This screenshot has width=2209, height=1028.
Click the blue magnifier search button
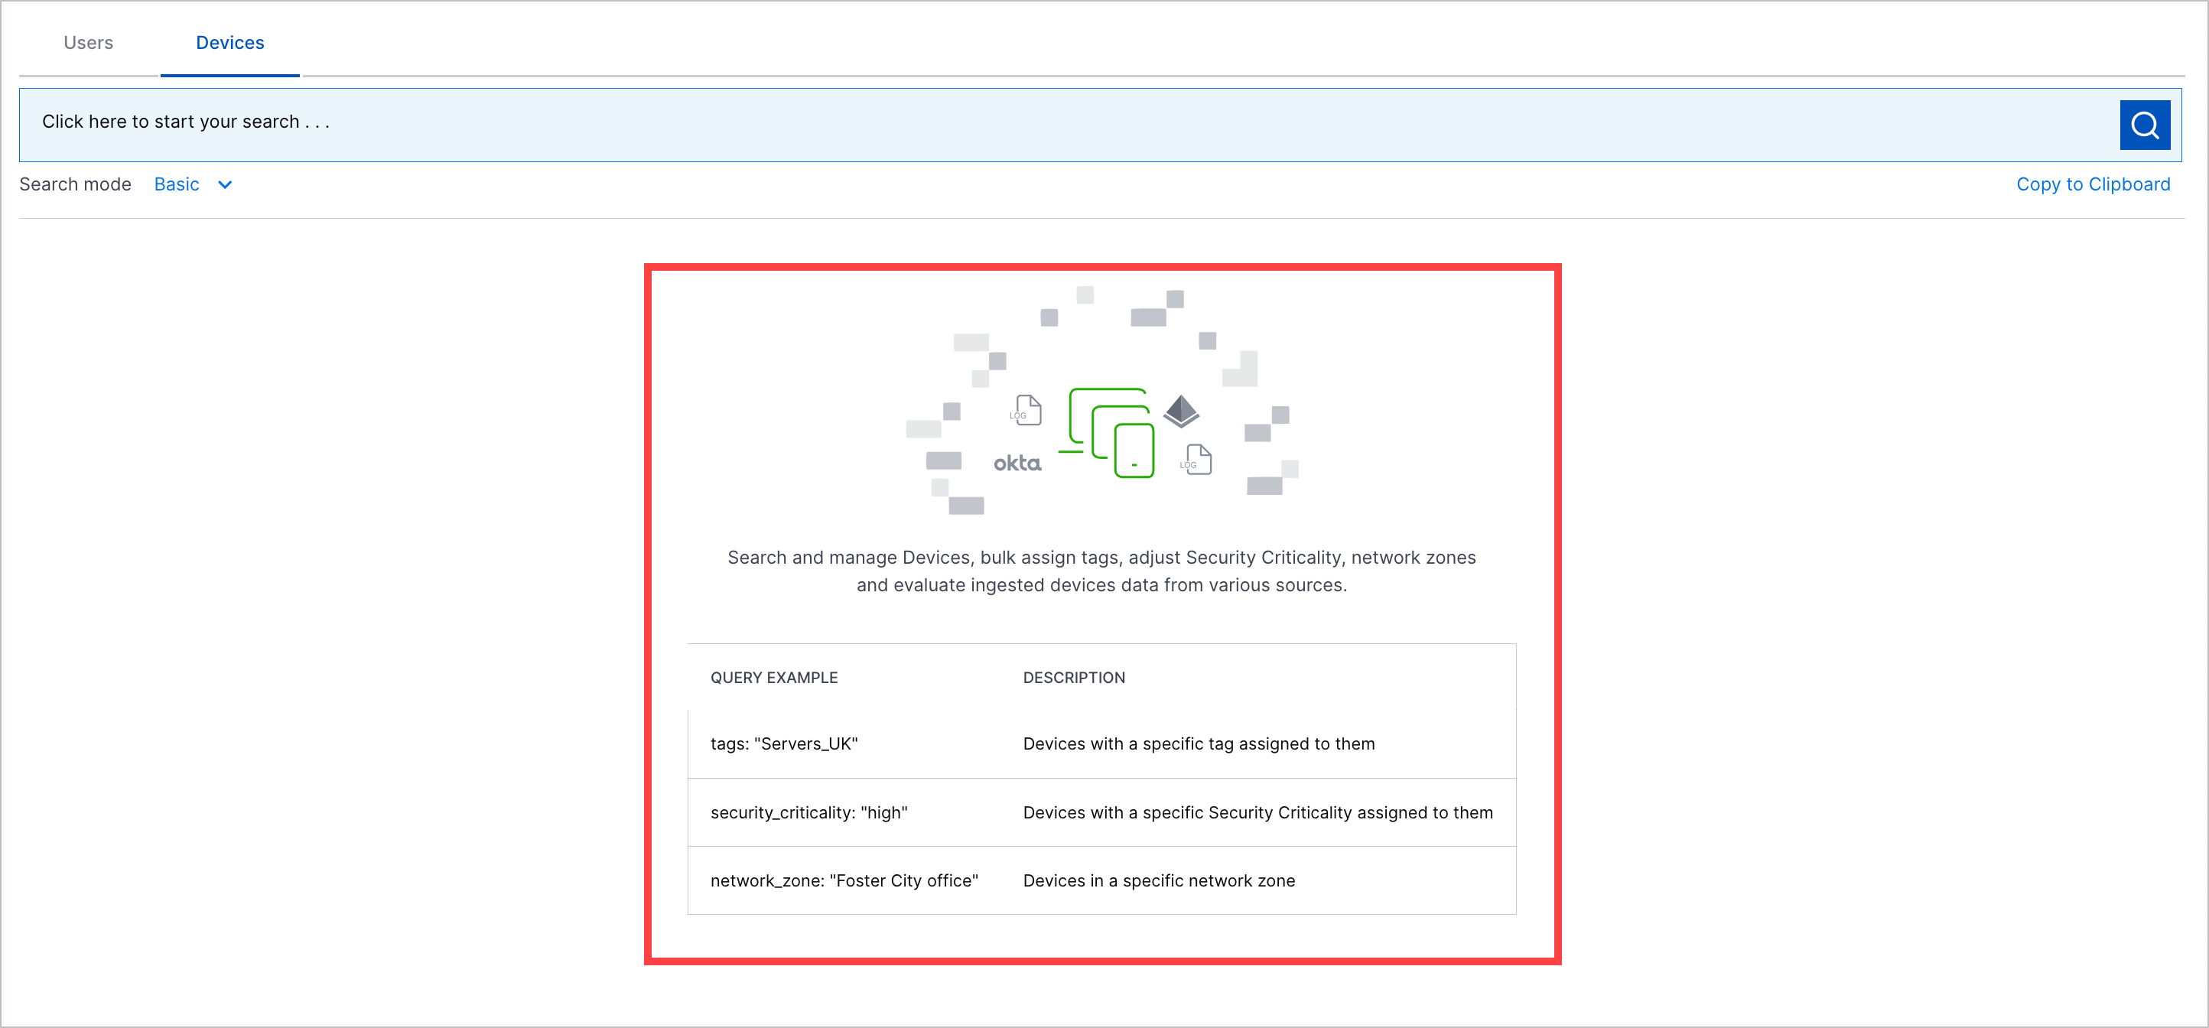2144,125
